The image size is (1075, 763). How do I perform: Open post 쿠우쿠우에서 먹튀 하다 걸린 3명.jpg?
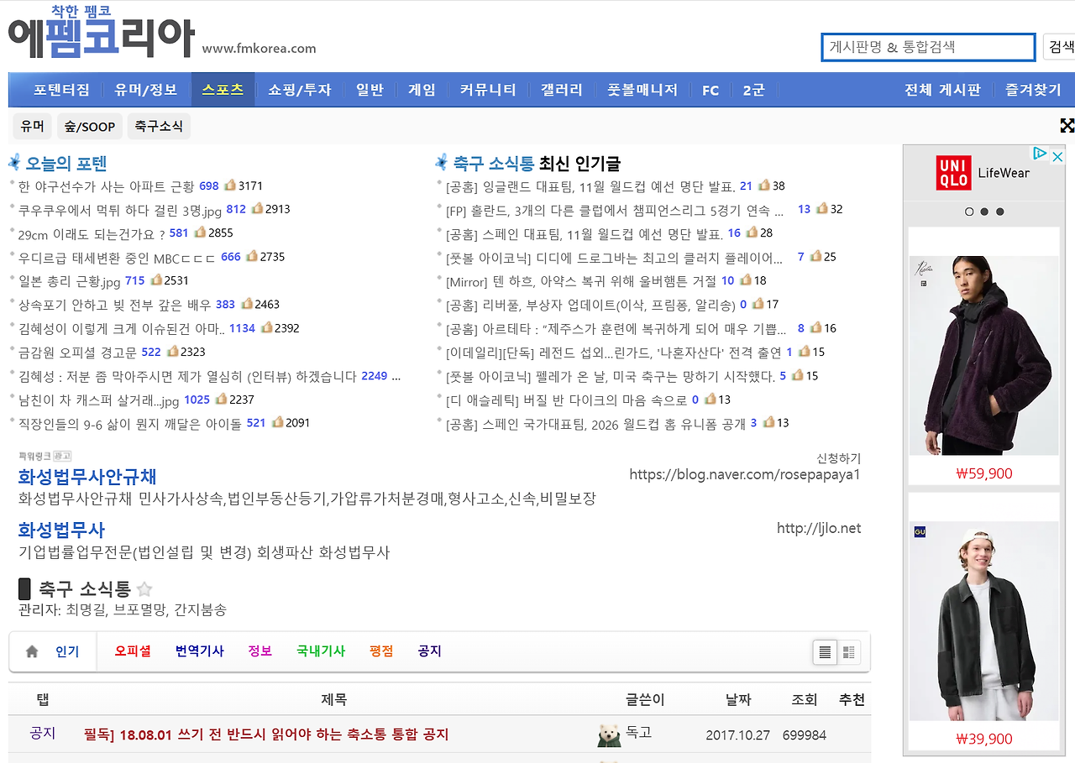(120, 210)
